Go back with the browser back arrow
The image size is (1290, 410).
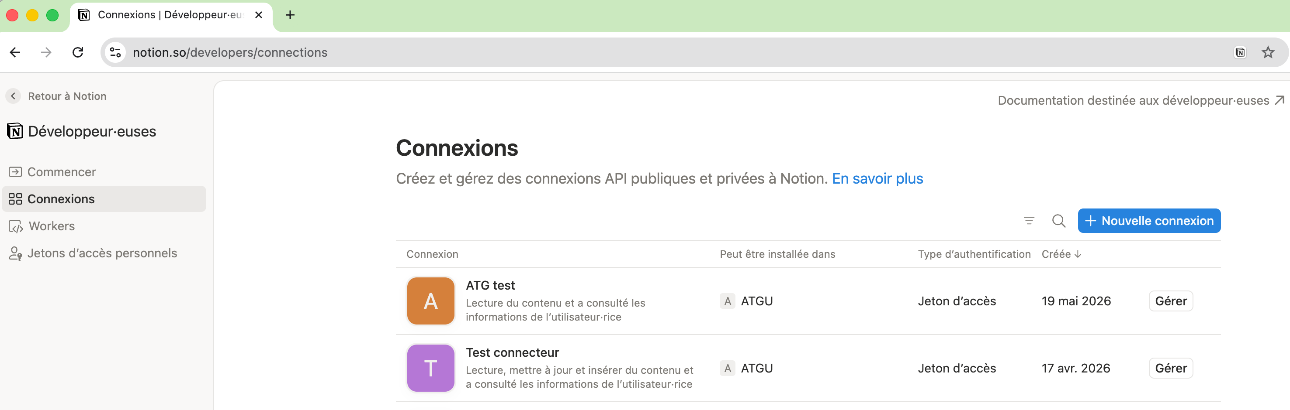coord(15,52)
